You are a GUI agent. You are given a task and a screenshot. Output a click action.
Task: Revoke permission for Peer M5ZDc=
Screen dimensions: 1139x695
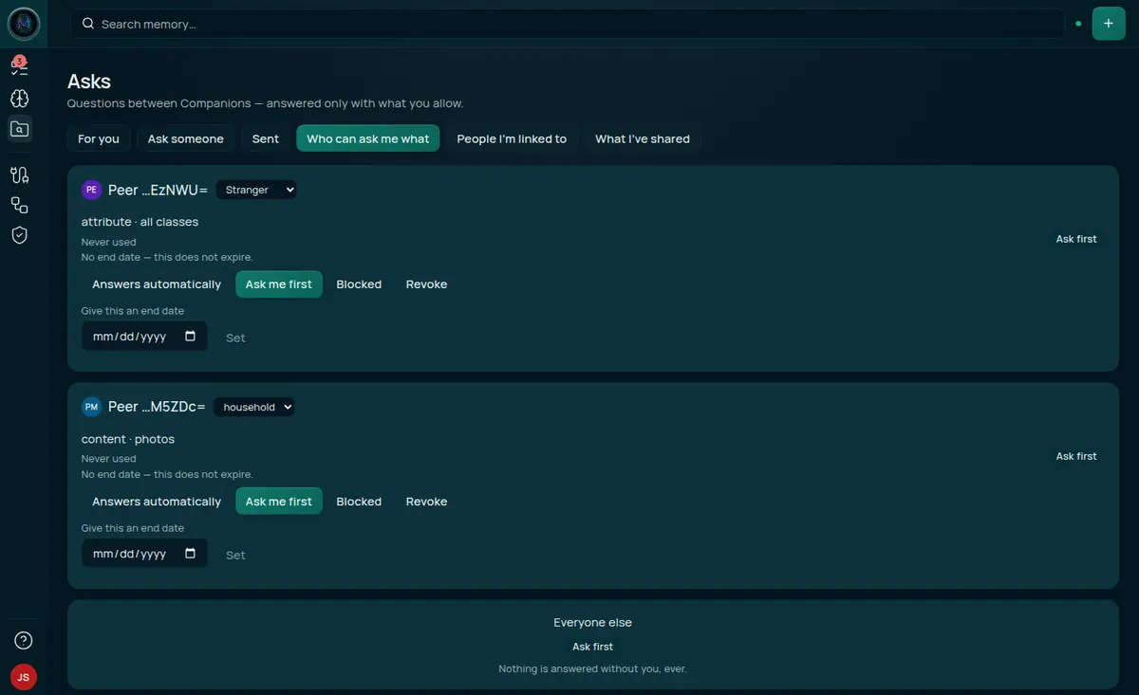coord(426,502)
